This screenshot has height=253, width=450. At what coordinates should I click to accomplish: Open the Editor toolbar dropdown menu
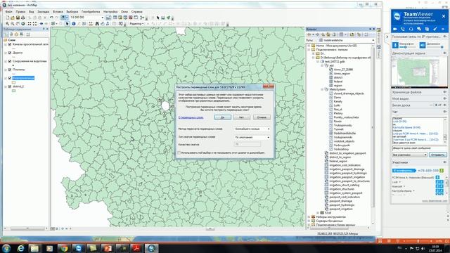pos(136,24)
